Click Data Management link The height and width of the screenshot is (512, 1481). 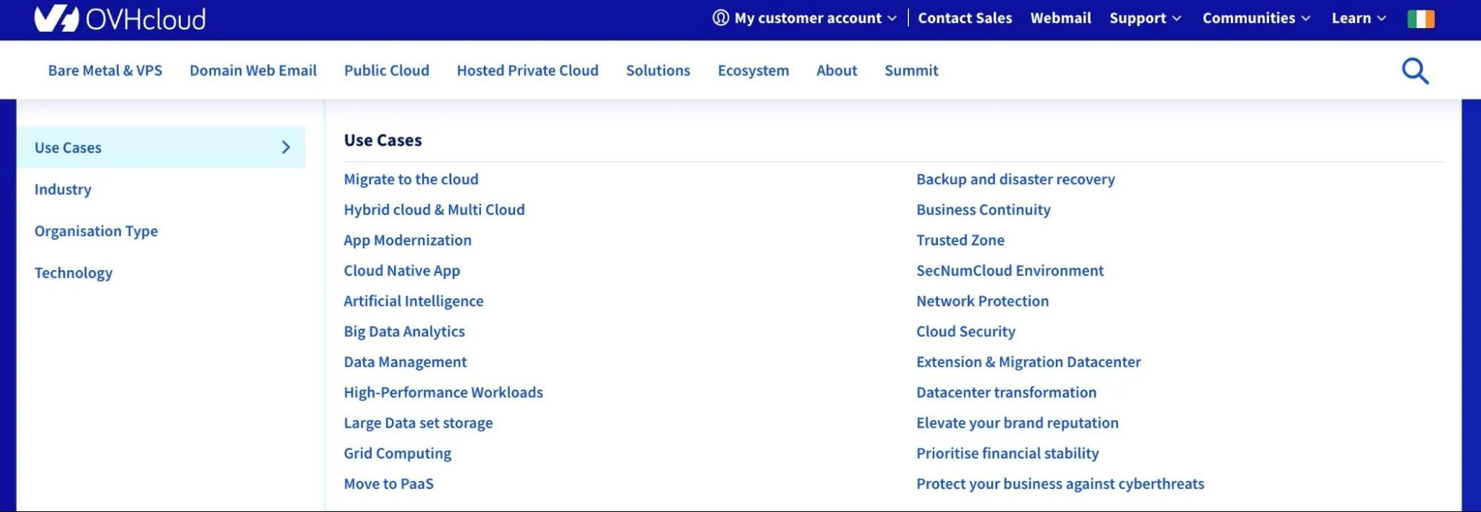405,362
